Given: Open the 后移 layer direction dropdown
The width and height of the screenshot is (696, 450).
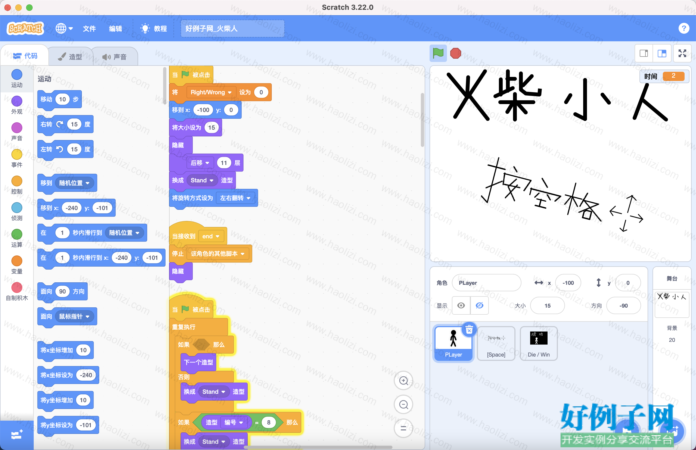Looking at the screenshot, I should 200,163.
